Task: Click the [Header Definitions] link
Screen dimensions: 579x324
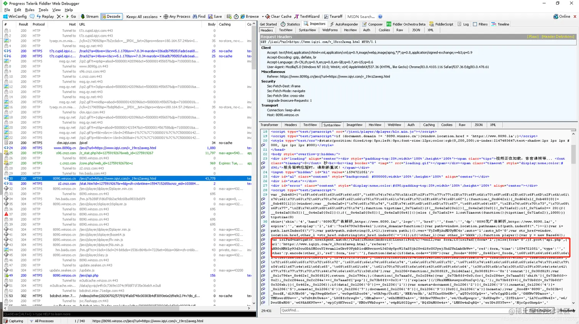Action: (558, 37)
